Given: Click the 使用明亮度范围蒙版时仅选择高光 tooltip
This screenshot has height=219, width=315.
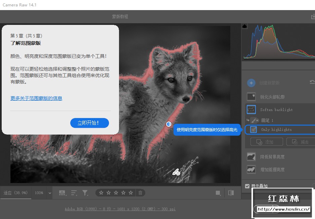Looking at the screenshot, I should point(207,130).
